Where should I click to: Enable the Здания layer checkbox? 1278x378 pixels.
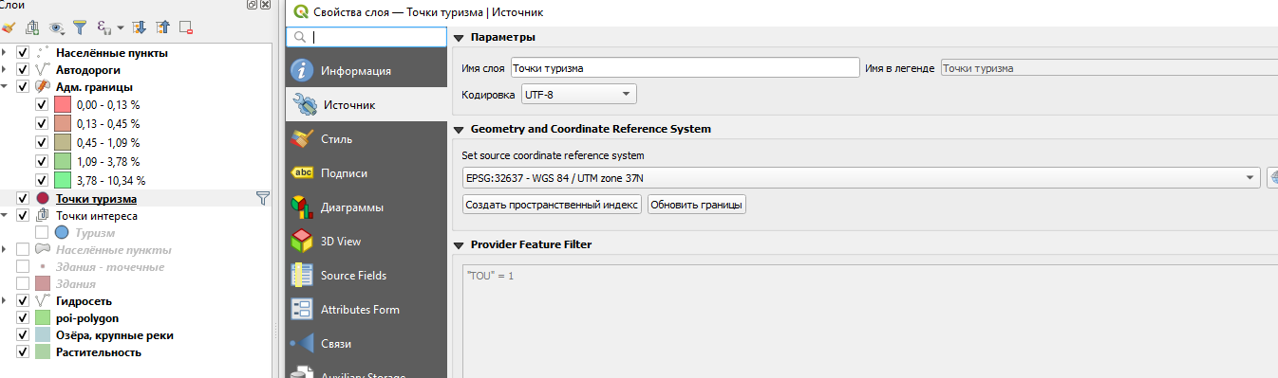click(x=24, y=283)
